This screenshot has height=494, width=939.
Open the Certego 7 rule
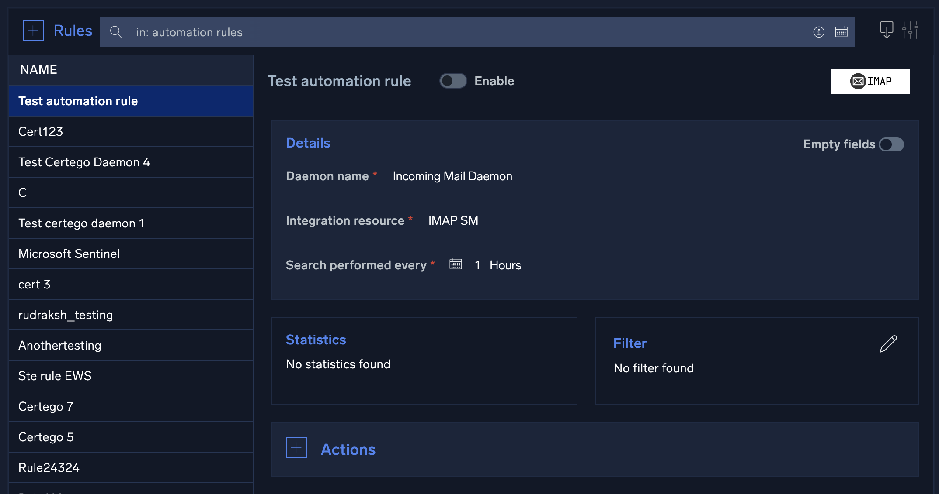[x=131, y=406]
